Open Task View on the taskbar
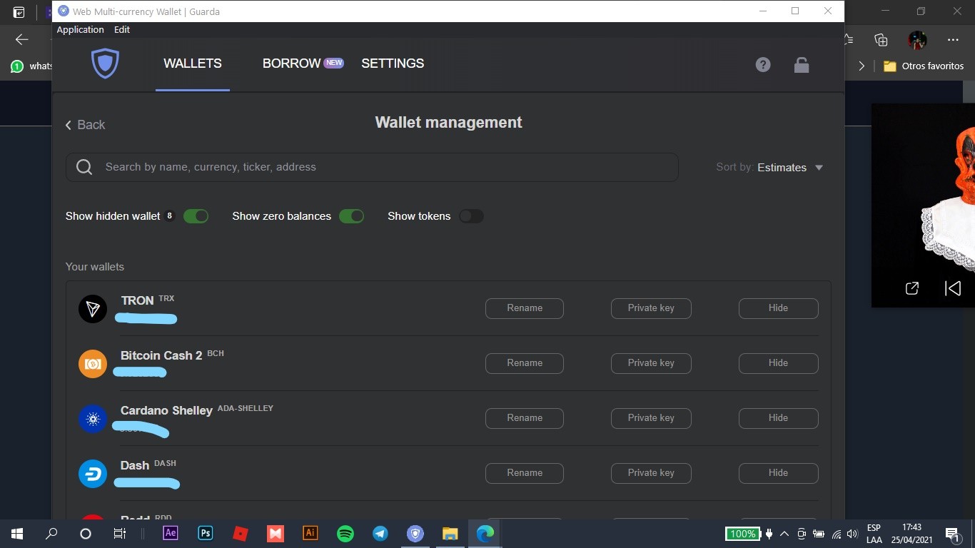The image size is (975, 548). click(x=120, y=533)
